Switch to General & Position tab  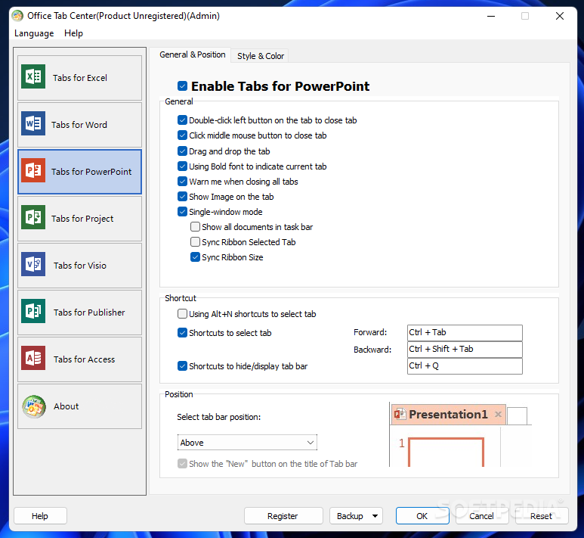tap(192, 54)
